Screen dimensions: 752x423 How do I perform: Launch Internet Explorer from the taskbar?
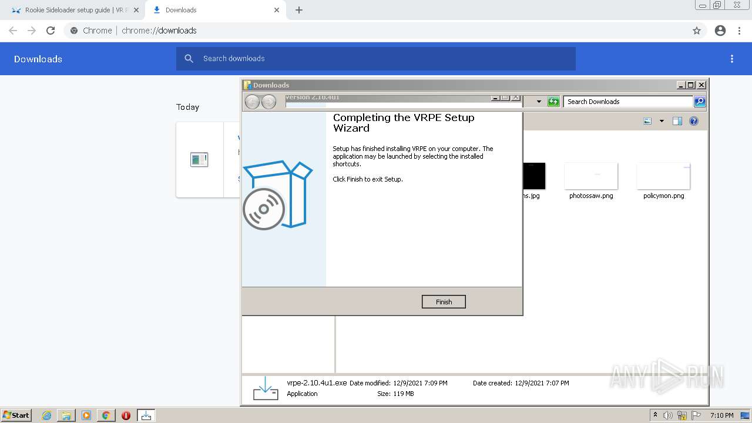point(46,415)
